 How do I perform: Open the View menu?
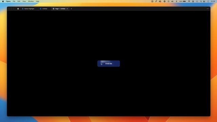(x=24, y=1)
